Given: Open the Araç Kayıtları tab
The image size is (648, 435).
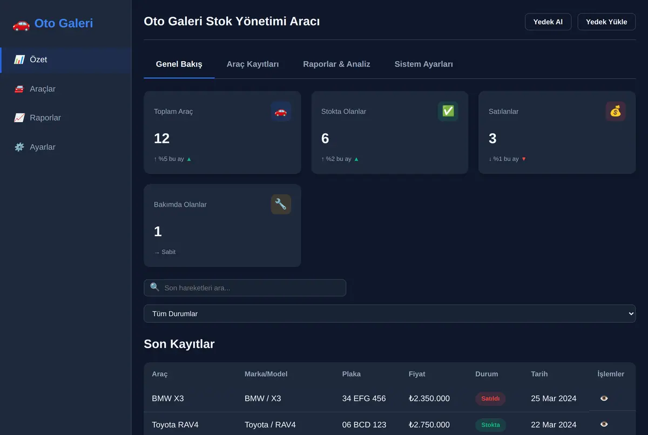Looking at the screenshot, I should pos(253,64).
